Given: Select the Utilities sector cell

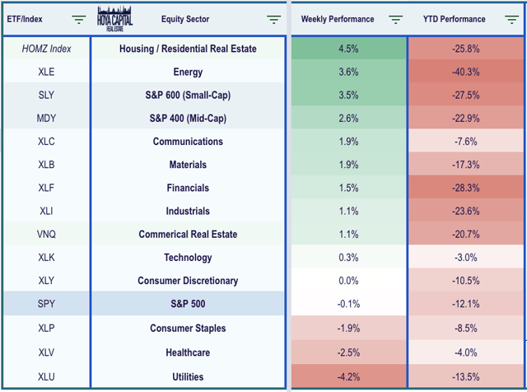Looking at the screenshot, I should tap(186, 376).
